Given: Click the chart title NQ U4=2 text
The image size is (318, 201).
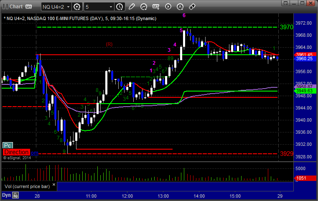Looking at the screenshot, I should pos(80,18).
